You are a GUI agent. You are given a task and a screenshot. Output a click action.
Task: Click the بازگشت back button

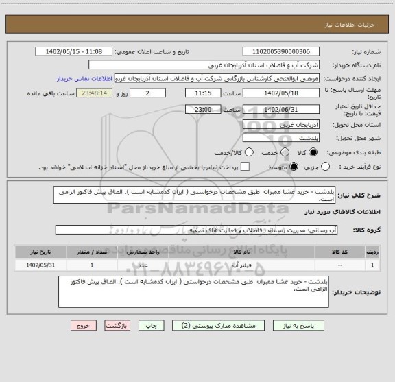117,326
